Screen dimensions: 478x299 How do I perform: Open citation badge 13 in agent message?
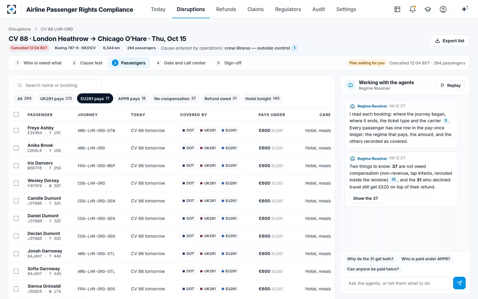(x=393, y=180)
